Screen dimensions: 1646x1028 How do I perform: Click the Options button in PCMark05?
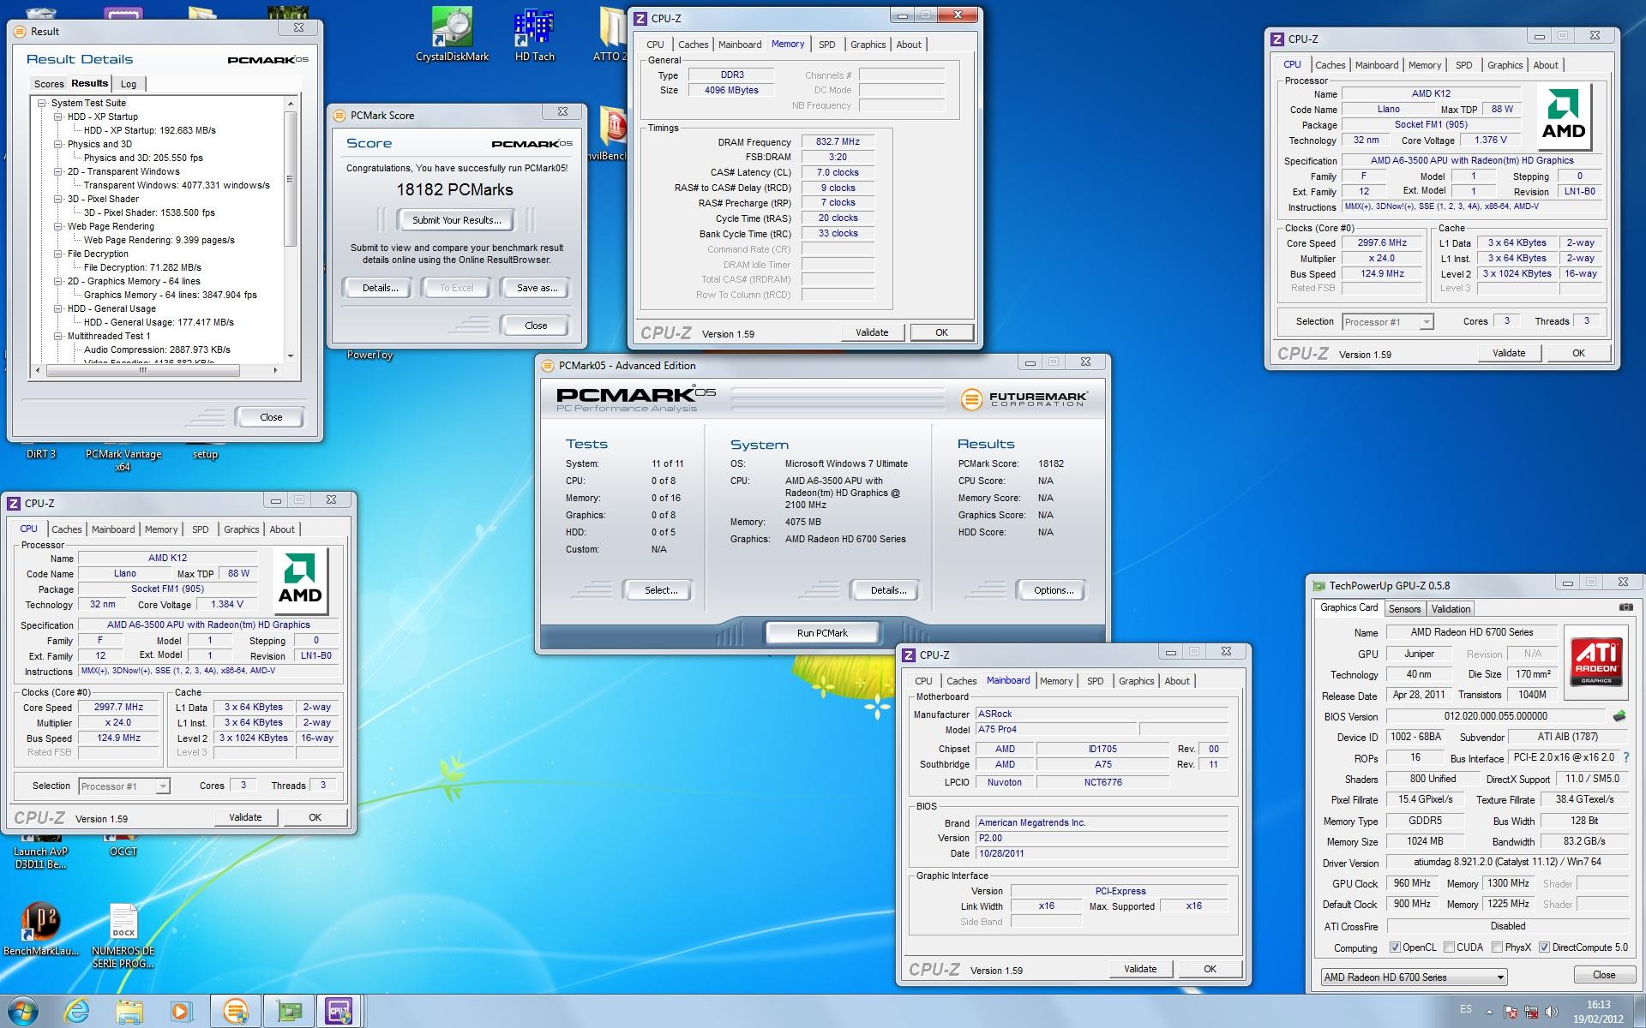tap(1054, 590)
